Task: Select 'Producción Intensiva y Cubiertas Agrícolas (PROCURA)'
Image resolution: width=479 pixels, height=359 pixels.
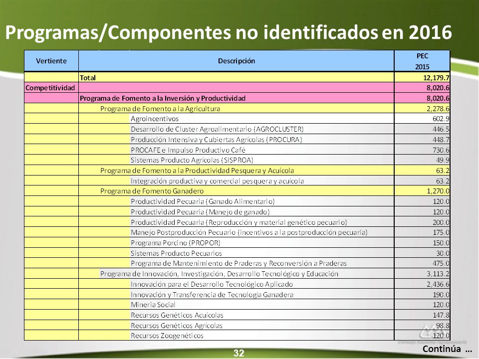Action: coord(216,140)
